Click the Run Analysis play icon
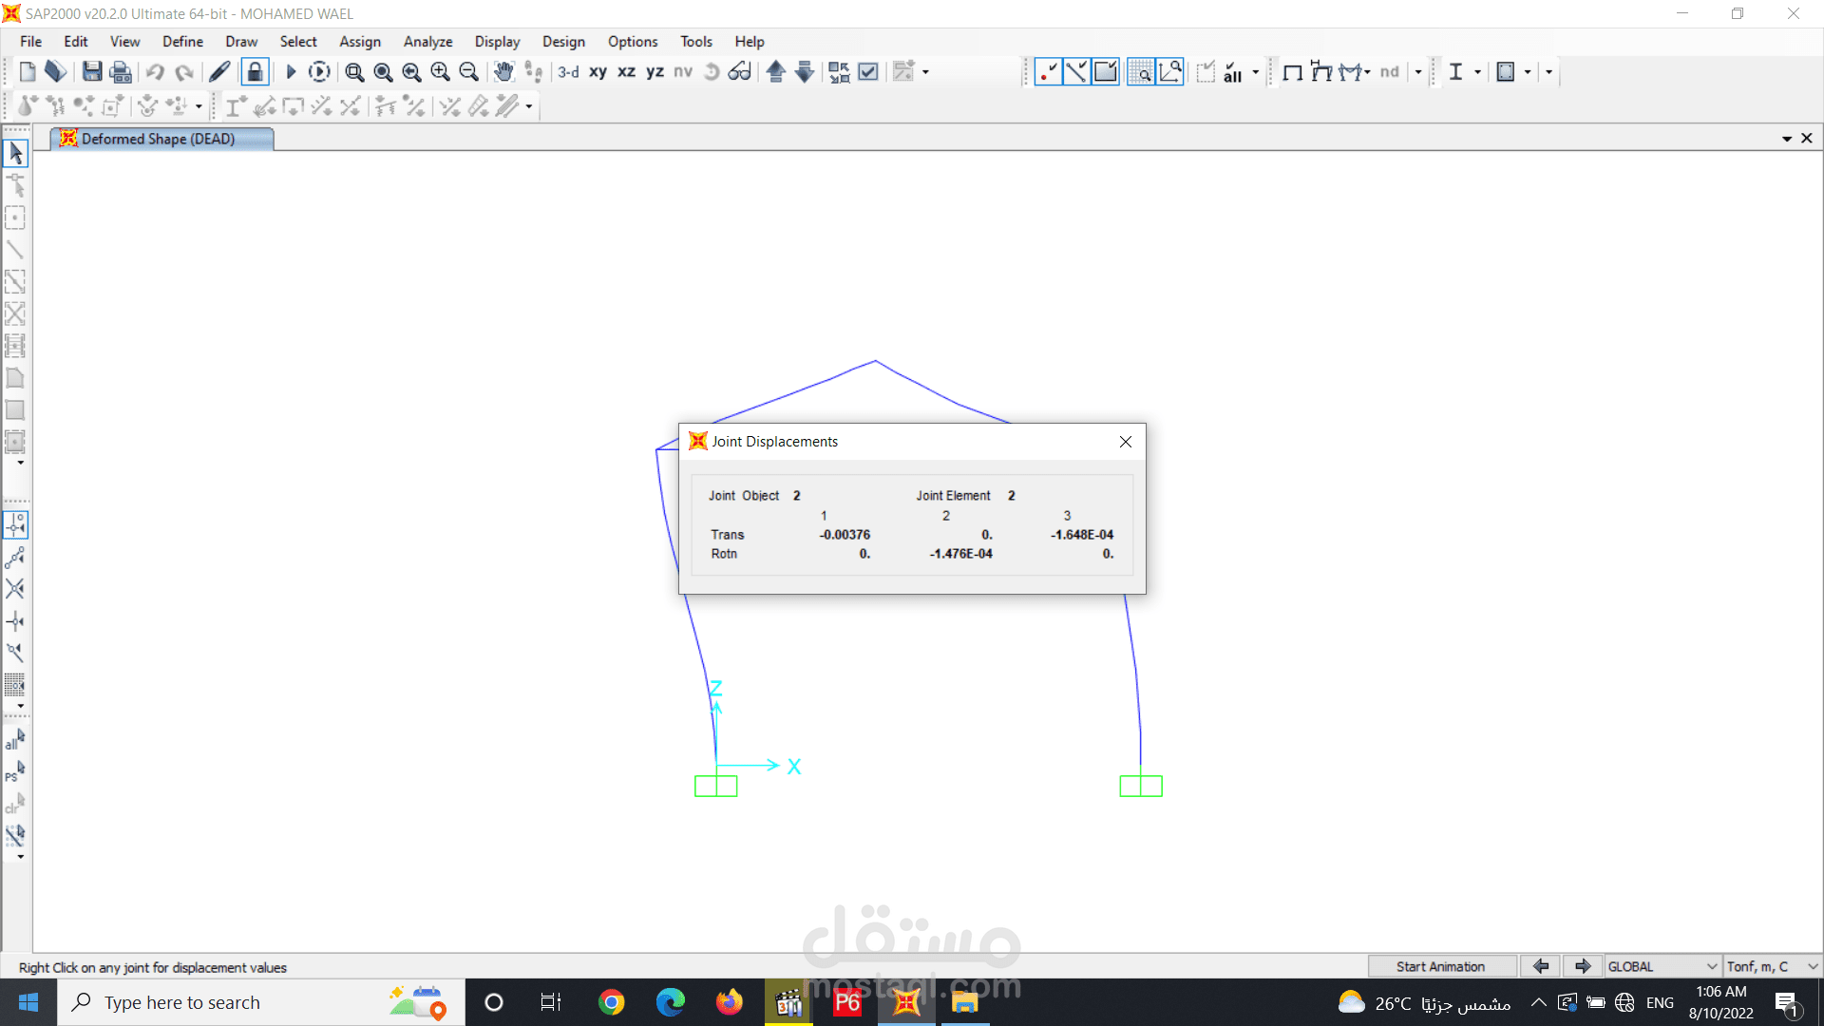 (x=291, y=72)
